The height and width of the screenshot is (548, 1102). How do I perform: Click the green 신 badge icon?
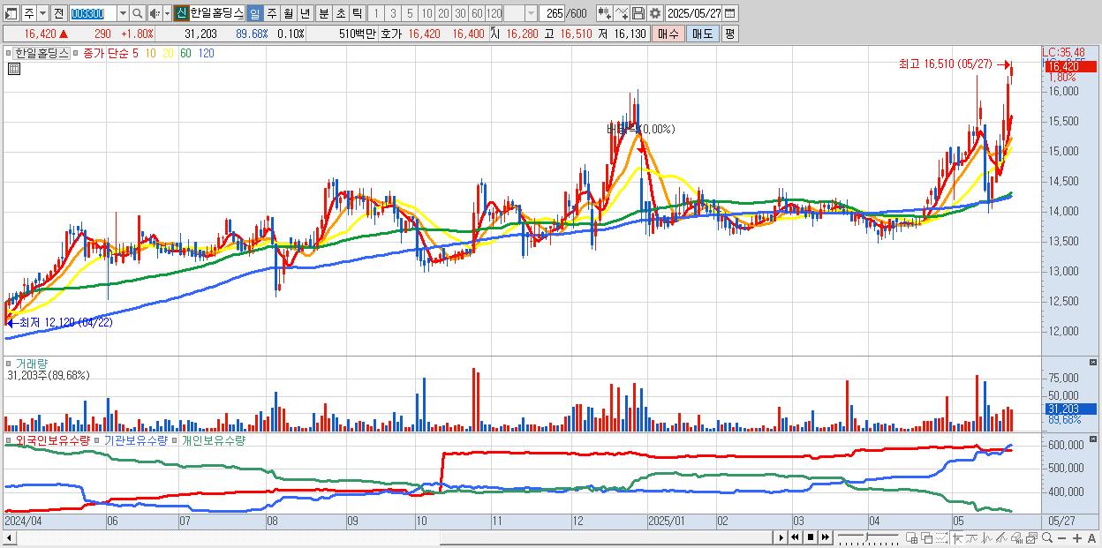tap(181, 13)
